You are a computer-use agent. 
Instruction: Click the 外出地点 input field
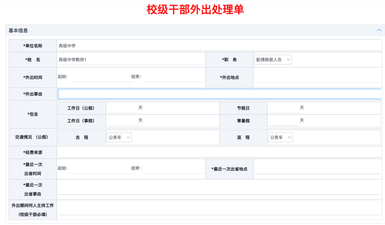coord(317,77)
